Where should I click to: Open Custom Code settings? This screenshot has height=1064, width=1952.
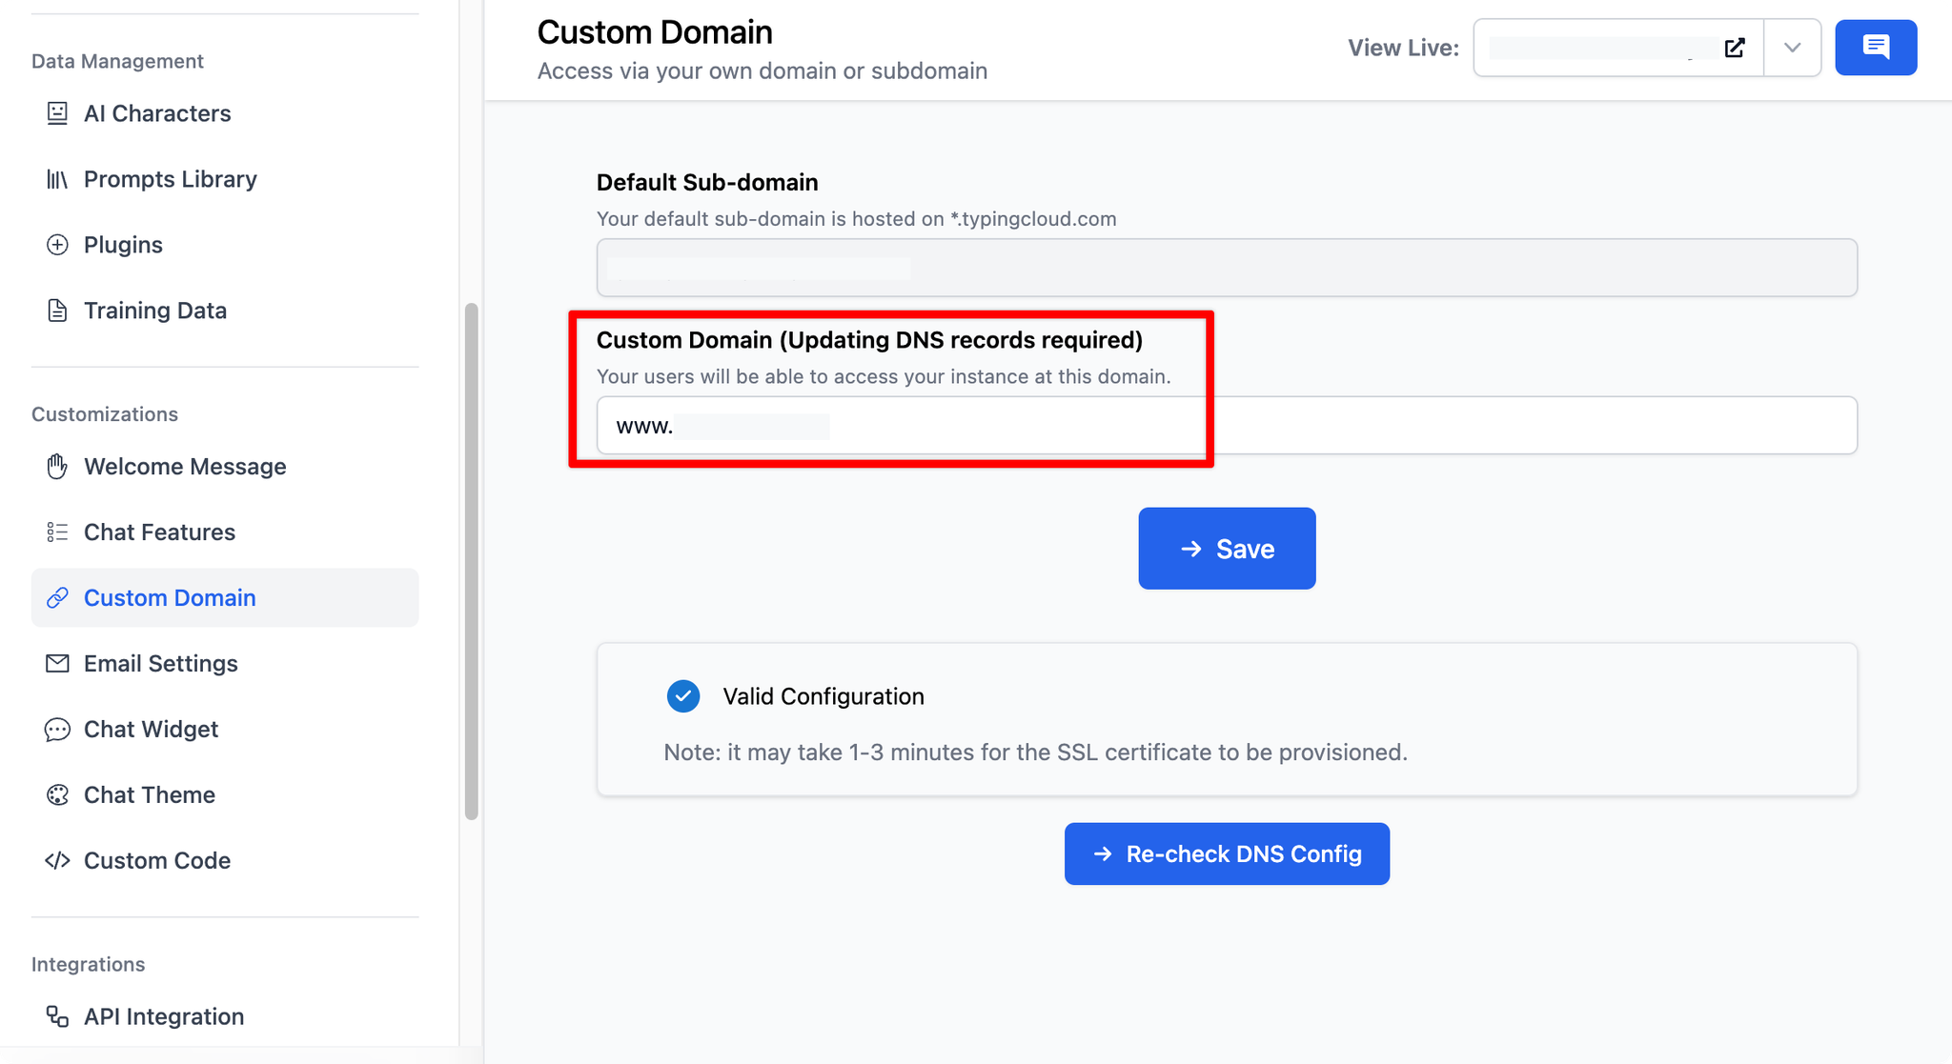point(225,860)
